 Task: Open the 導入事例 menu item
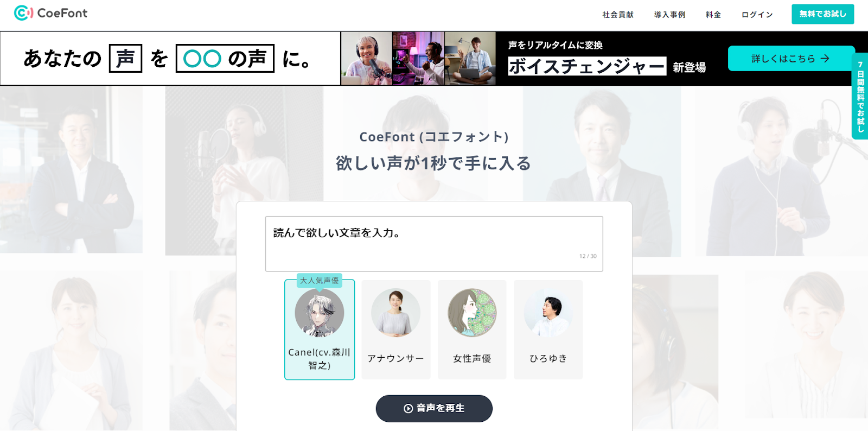(669, 15)
